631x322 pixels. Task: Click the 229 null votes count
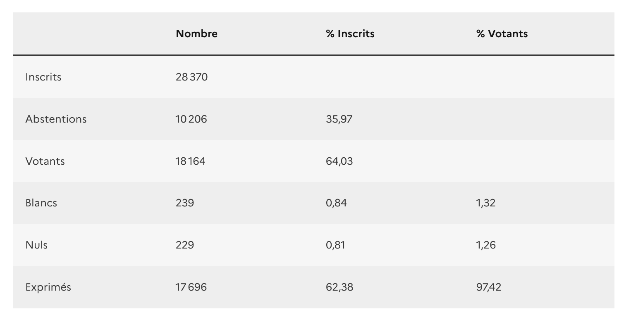coord(184,245)
